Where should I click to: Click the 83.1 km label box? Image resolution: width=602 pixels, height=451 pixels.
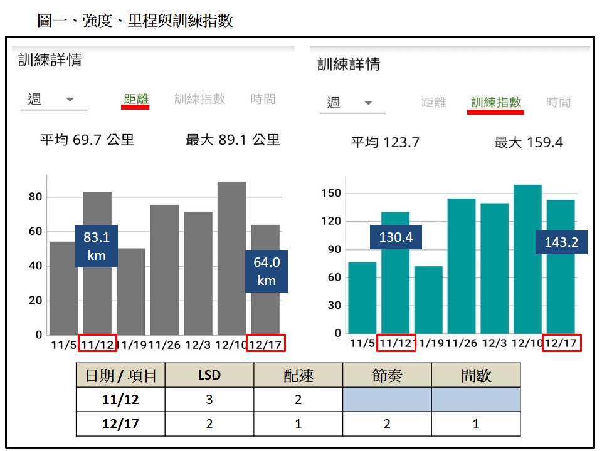coord(97,246)
